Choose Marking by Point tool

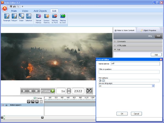(x=55, y=19)
